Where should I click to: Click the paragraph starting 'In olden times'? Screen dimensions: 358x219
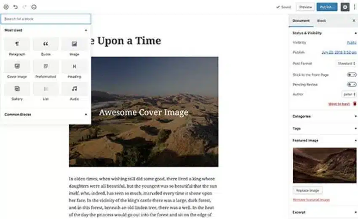pos(143,197)
